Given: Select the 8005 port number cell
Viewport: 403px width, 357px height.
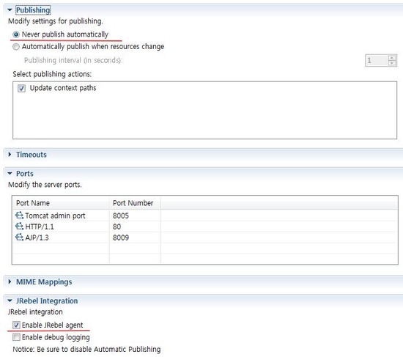Looking at the screenshot, I should (x=121, y=216).
